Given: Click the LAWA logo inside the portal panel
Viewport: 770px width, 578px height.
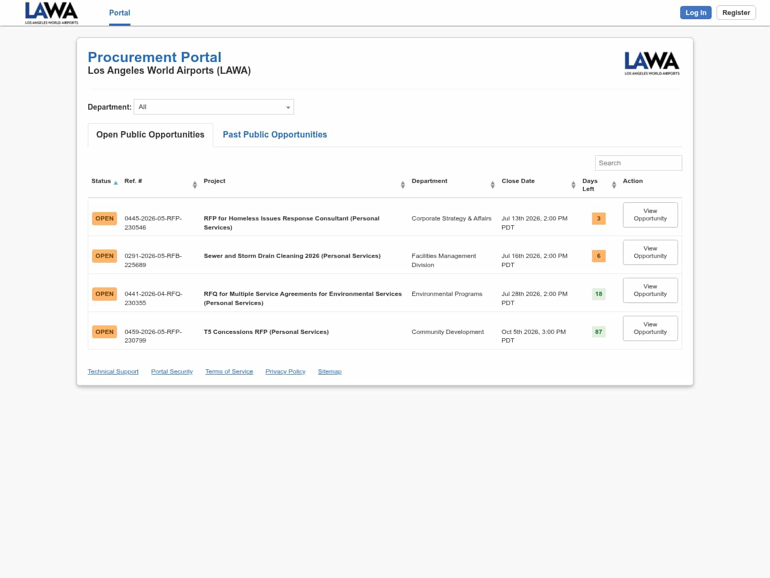Looking at the screenshot, I should 652,63.
